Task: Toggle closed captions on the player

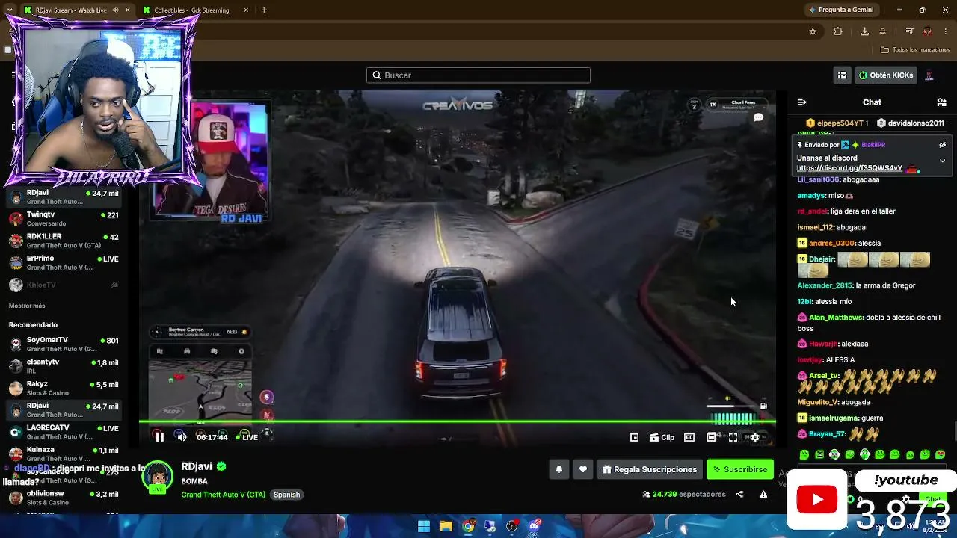Action: coord(689,437)
